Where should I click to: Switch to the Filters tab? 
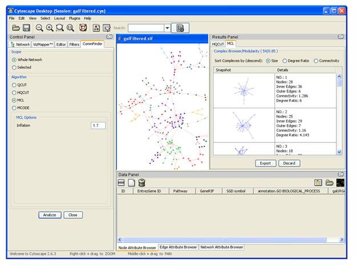coord(74,44)
